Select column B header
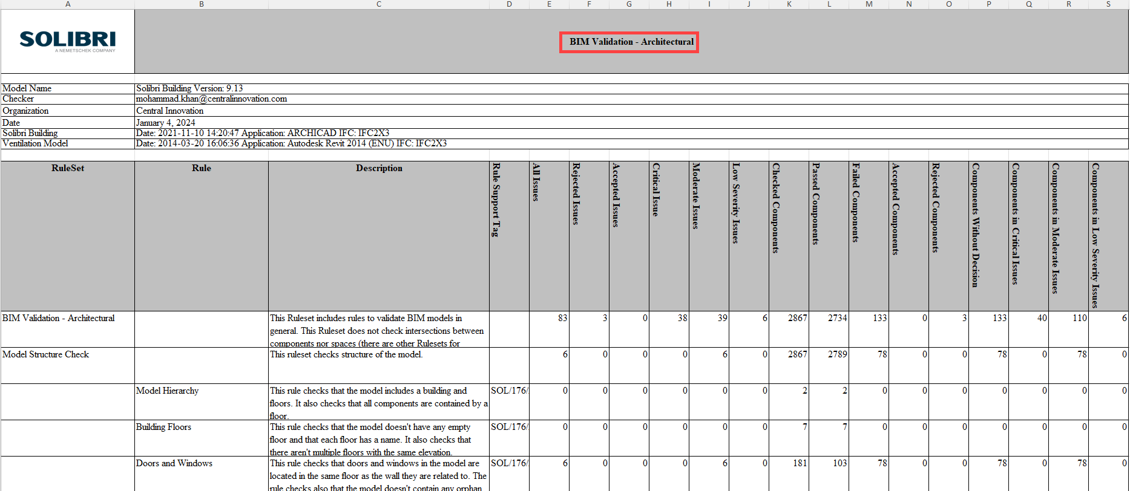Screen dimensions: 1130x491 coord(202,4)
